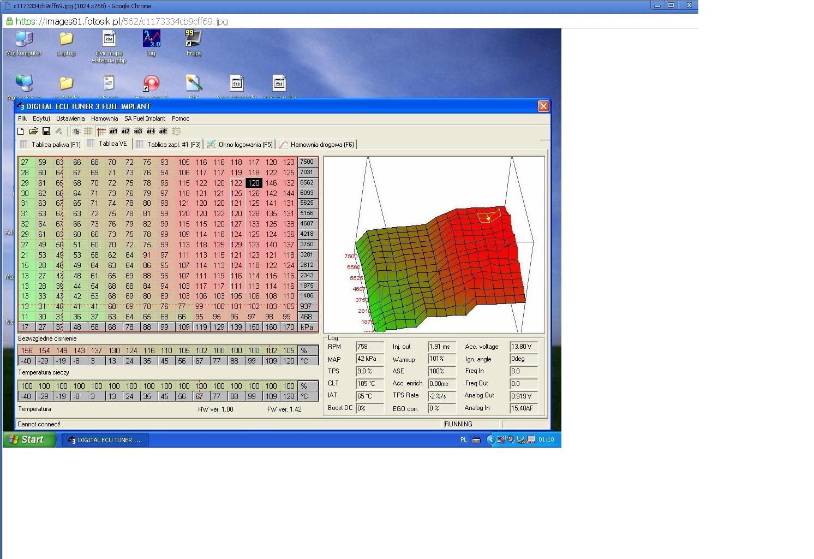Viewport: 814px width, 559px height.
Task: Click the plain grid view toolbar icon
Action: pos(88,131)
